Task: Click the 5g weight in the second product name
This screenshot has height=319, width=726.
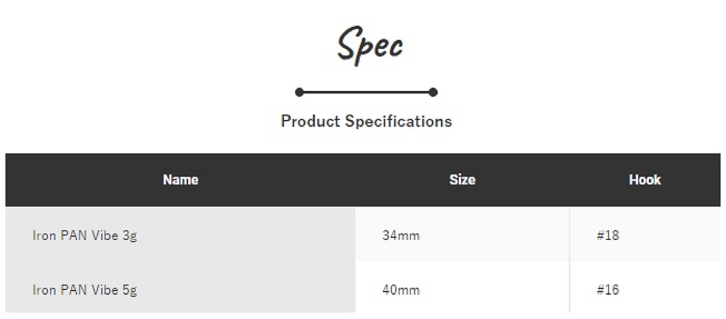Action: point(130,290)
